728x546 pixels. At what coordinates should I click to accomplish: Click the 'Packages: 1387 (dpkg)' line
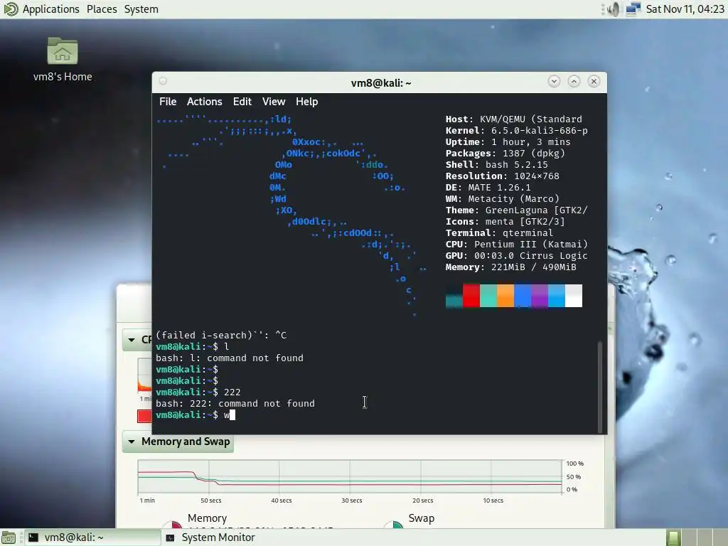[x=505, y=154]
